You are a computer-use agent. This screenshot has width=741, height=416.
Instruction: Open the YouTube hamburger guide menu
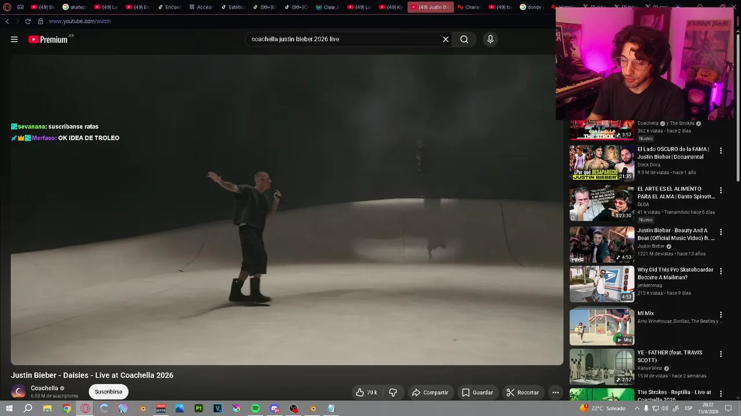(x=14, y=39)
